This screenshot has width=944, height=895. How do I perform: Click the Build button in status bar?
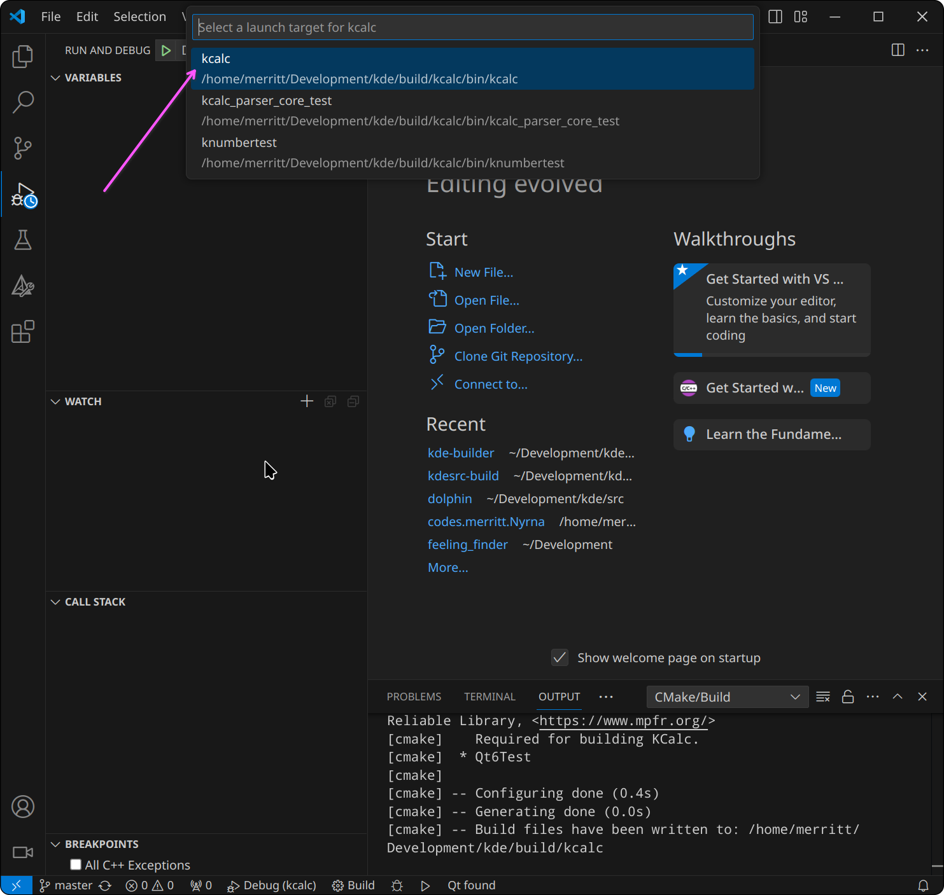tap(354, 885)
